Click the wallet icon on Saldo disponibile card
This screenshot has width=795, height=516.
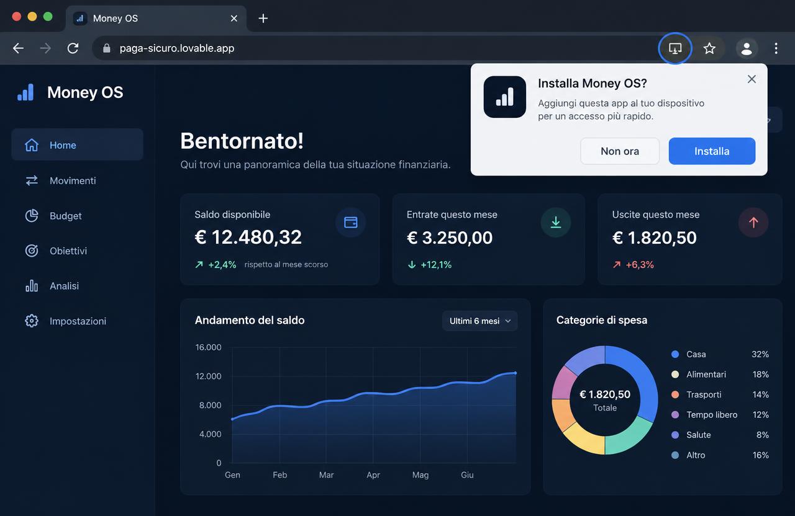tap(350, 222)
